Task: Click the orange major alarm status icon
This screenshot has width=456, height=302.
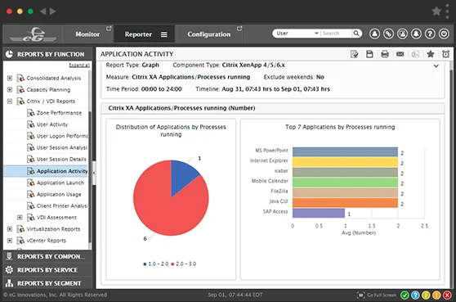Action: click(x=436, y=295)
